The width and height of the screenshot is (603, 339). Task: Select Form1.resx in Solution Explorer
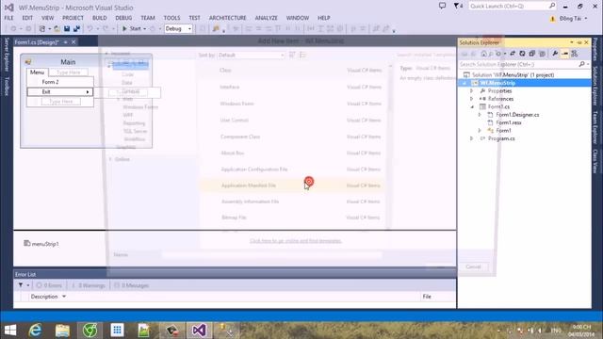pos(509,122)
